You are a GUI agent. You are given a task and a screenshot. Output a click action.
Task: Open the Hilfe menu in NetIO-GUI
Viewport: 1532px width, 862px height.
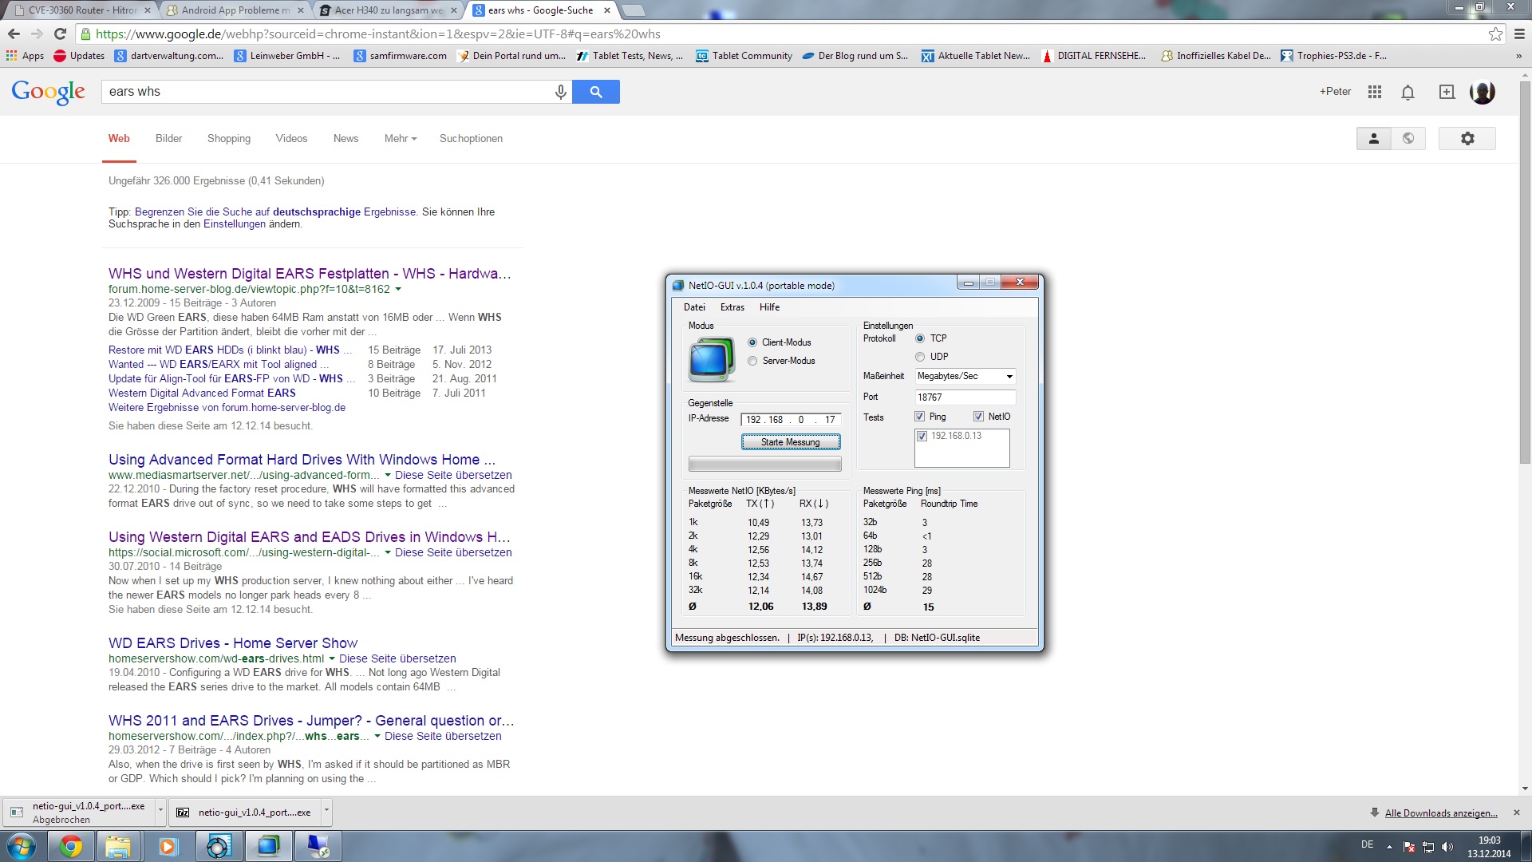[769, 307]
